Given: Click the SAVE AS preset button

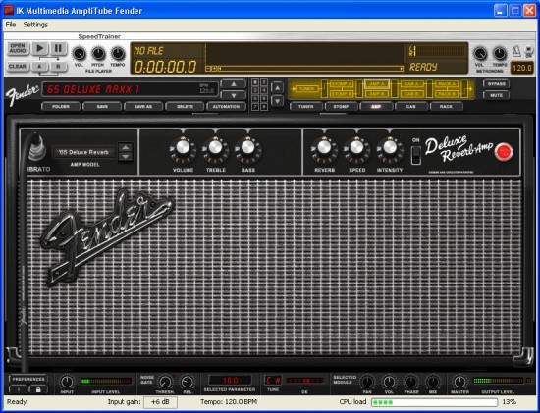Looking at the screenshot, I should (143, 106).
